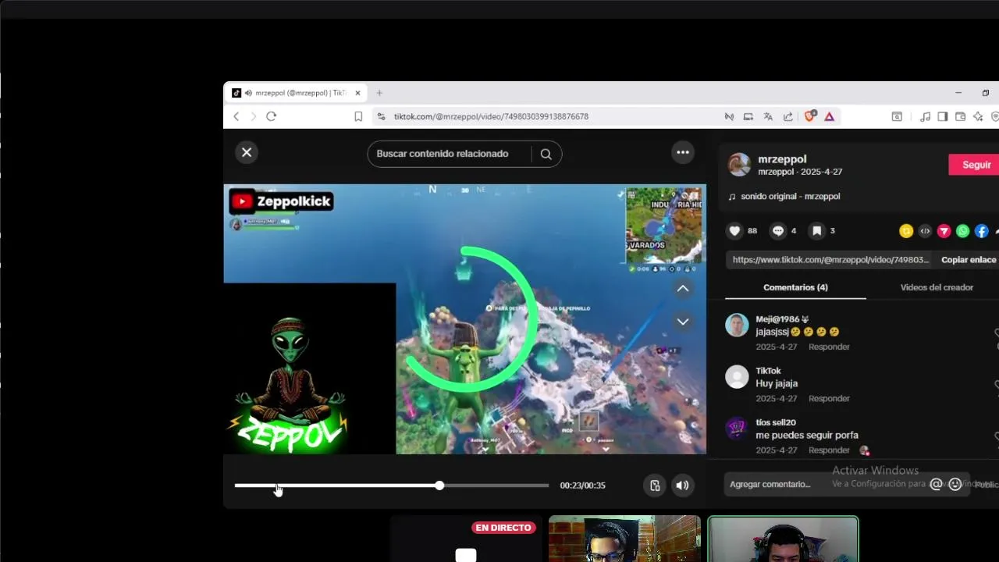
Task: Click browser back arrow button
Action: [x=236, y=116]
